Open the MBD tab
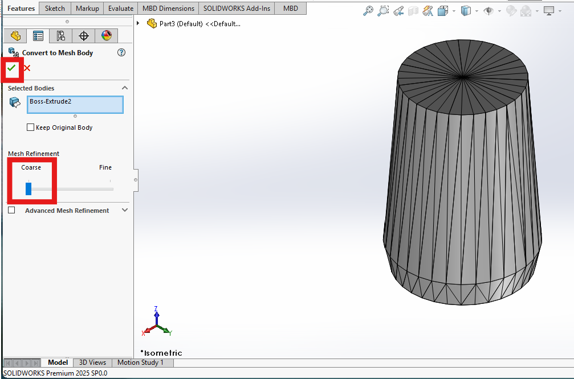This screenshot has width=574, height=379. click(x=291, y=9)
